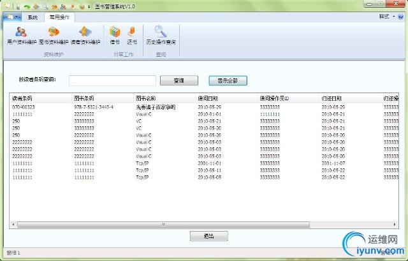Focus the reader barcode search input field
Screen dimensions: 408x261
[x=112, y=80]
